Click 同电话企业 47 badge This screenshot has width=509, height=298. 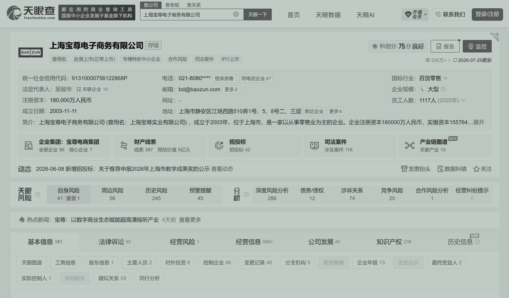point(256,79)
